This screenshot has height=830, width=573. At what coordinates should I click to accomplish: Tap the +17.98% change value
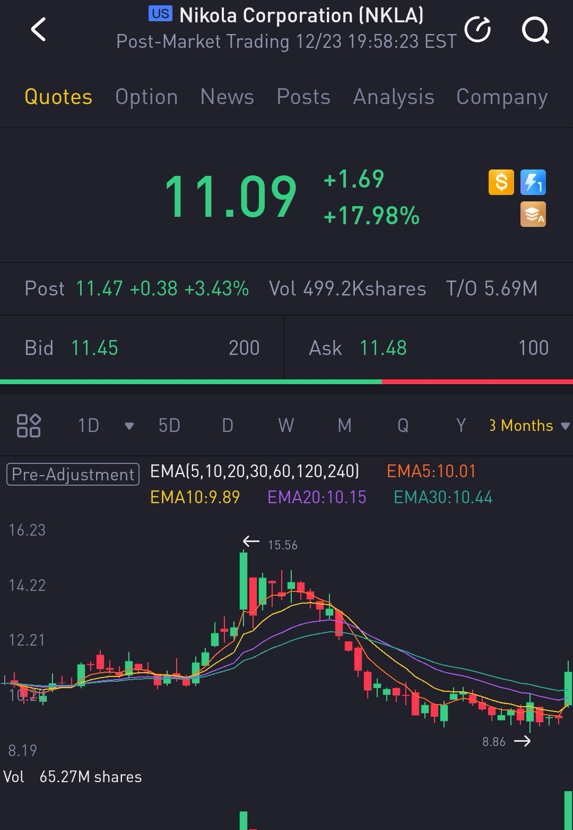371,216
